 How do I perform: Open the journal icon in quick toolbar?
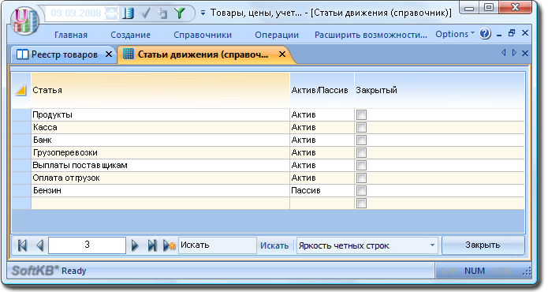coord(128,13)
